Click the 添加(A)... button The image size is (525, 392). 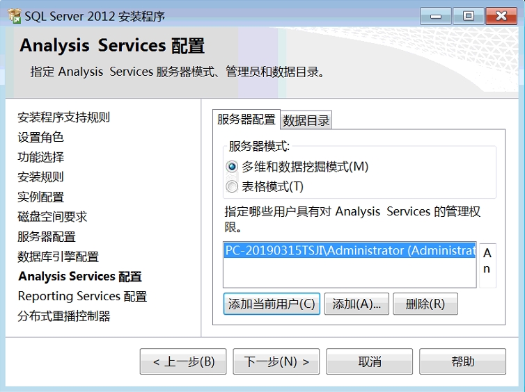356,304
